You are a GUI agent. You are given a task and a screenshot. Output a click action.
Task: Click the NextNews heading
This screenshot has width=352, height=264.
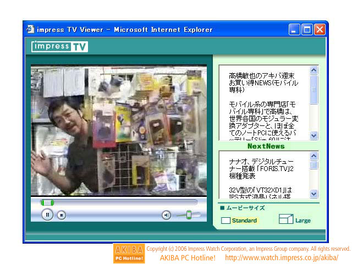click(x=266, y=146)
